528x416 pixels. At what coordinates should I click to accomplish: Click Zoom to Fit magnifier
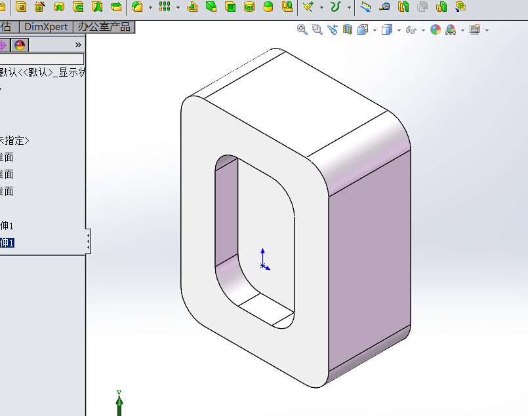pos(302,30)
